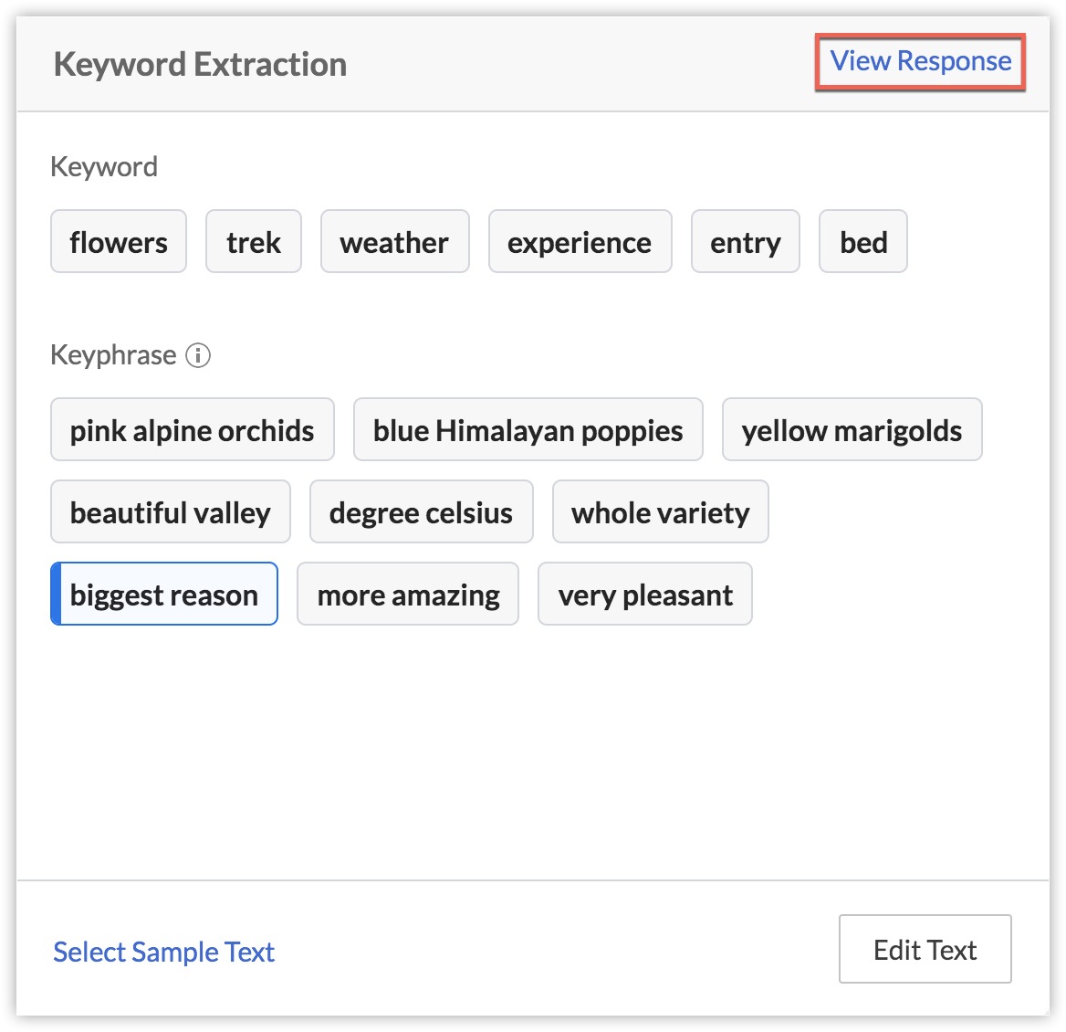Select the 'flowers' keyword chip
The image size is (1066, 1032).
(x=119, y=241)
